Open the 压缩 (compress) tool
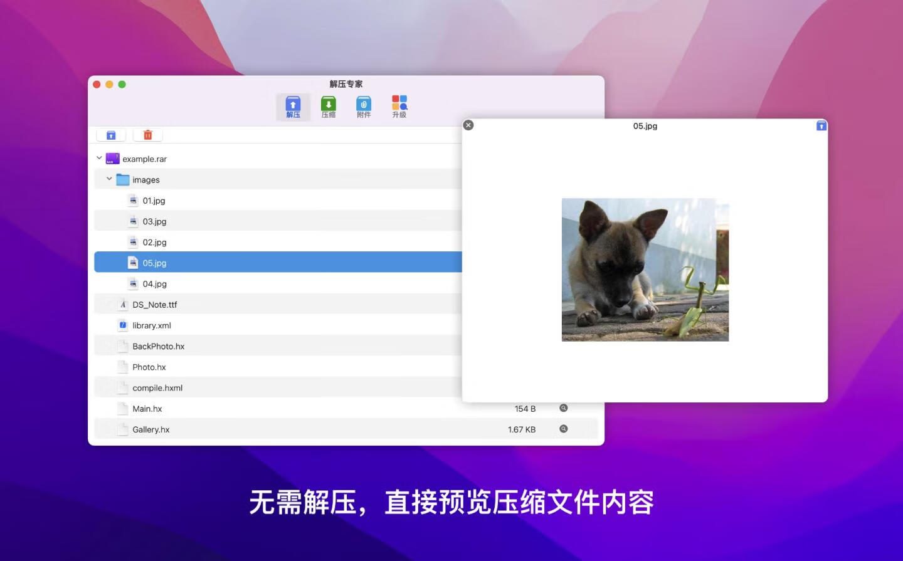This screenshot has width=903, height=561. [328, 107]
